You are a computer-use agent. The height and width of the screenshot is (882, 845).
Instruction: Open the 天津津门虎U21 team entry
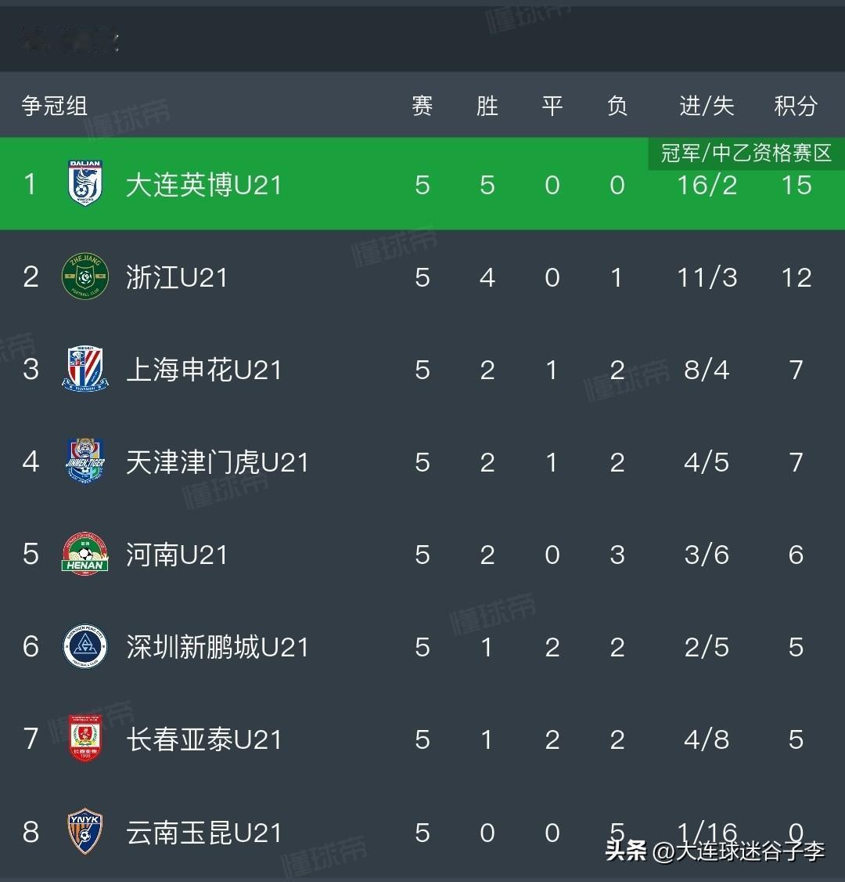tap(217, 462)
